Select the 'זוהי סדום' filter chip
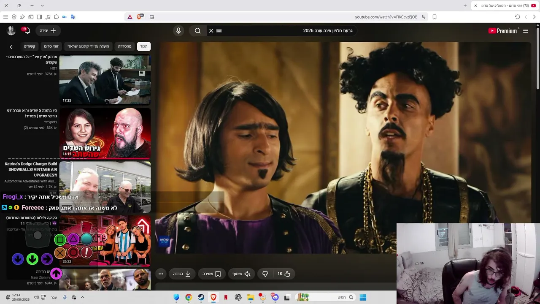The height and width of the screenshot is (304, 540). (x=51, y=46)
